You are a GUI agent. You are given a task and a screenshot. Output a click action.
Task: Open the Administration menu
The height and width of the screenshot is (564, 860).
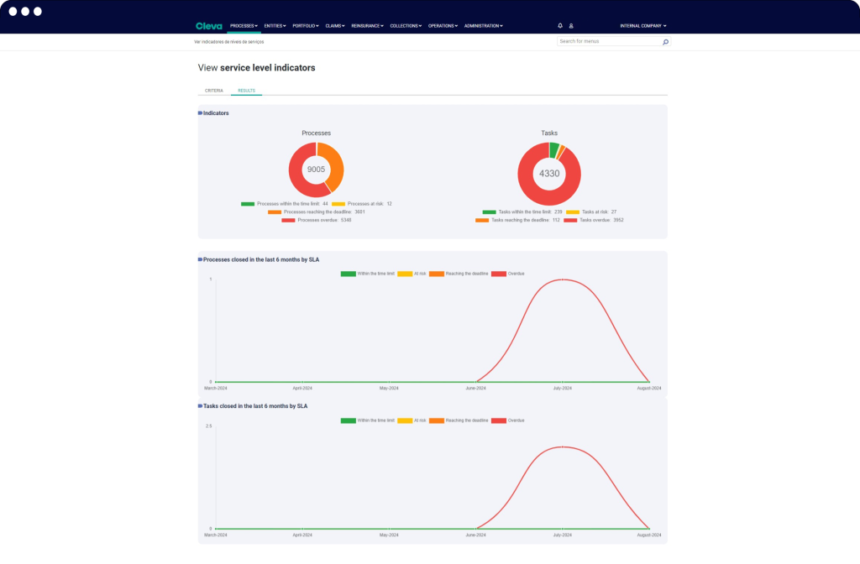[483, 26]
